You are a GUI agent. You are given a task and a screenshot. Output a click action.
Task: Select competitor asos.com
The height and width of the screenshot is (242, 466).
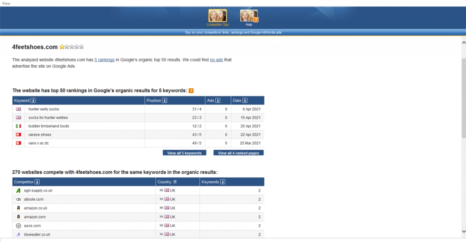click(32, 226)
